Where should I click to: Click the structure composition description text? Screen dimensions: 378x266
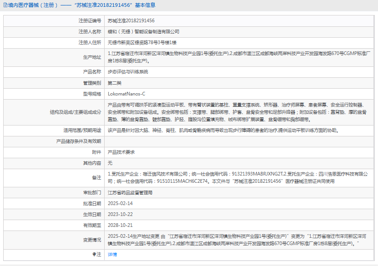[237, 112]
